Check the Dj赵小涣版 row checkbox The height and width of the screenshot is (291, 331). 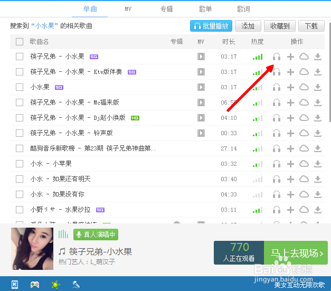click(x=20, y=118)
